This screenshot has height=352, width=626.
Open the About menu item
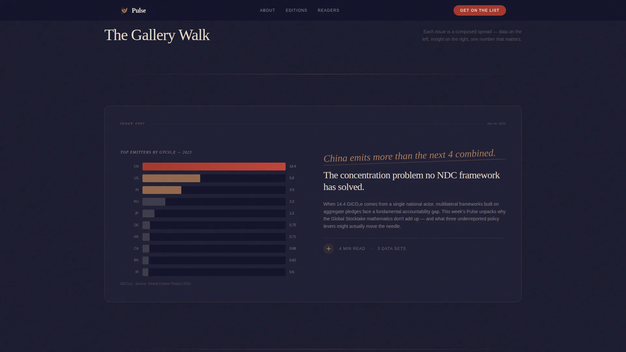(267, 10)
